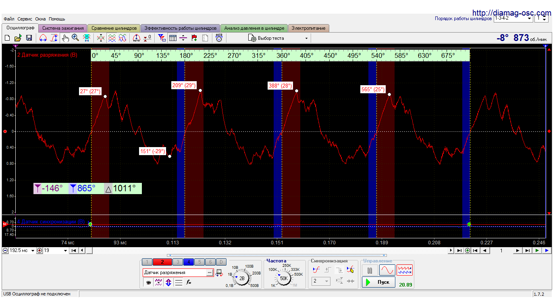Enable the D digital channel button
557x299 pixels.
(x=221, y=262)
